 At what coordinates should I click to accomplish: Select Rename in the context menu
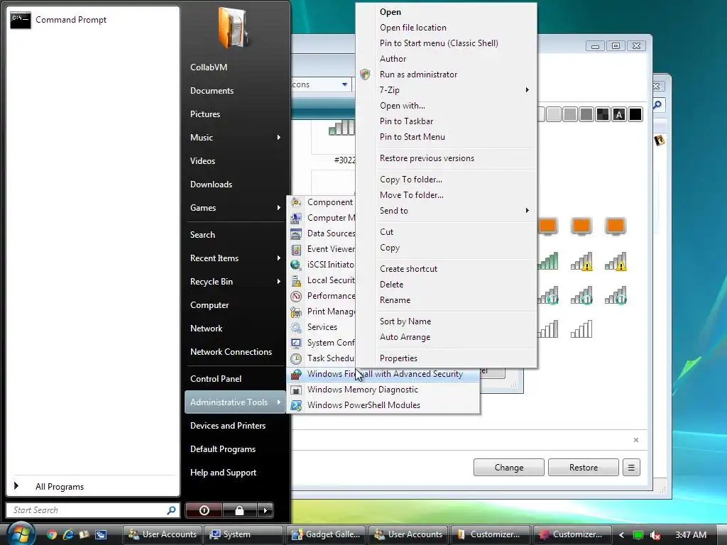click(x=395, y=300)
